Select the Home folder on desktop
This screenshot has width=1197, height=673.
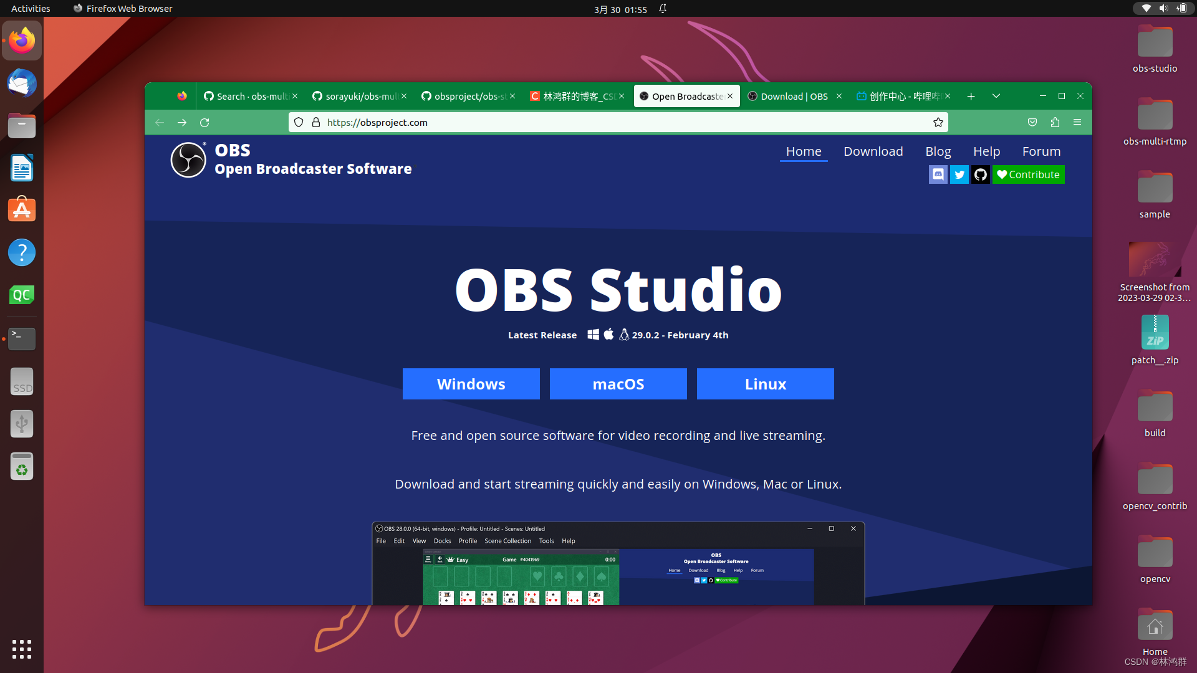(1155, 632)
